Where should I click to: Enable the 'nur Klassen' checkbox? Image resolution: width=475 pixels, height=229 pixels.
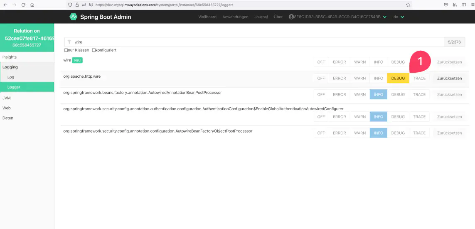pos(66,50)
